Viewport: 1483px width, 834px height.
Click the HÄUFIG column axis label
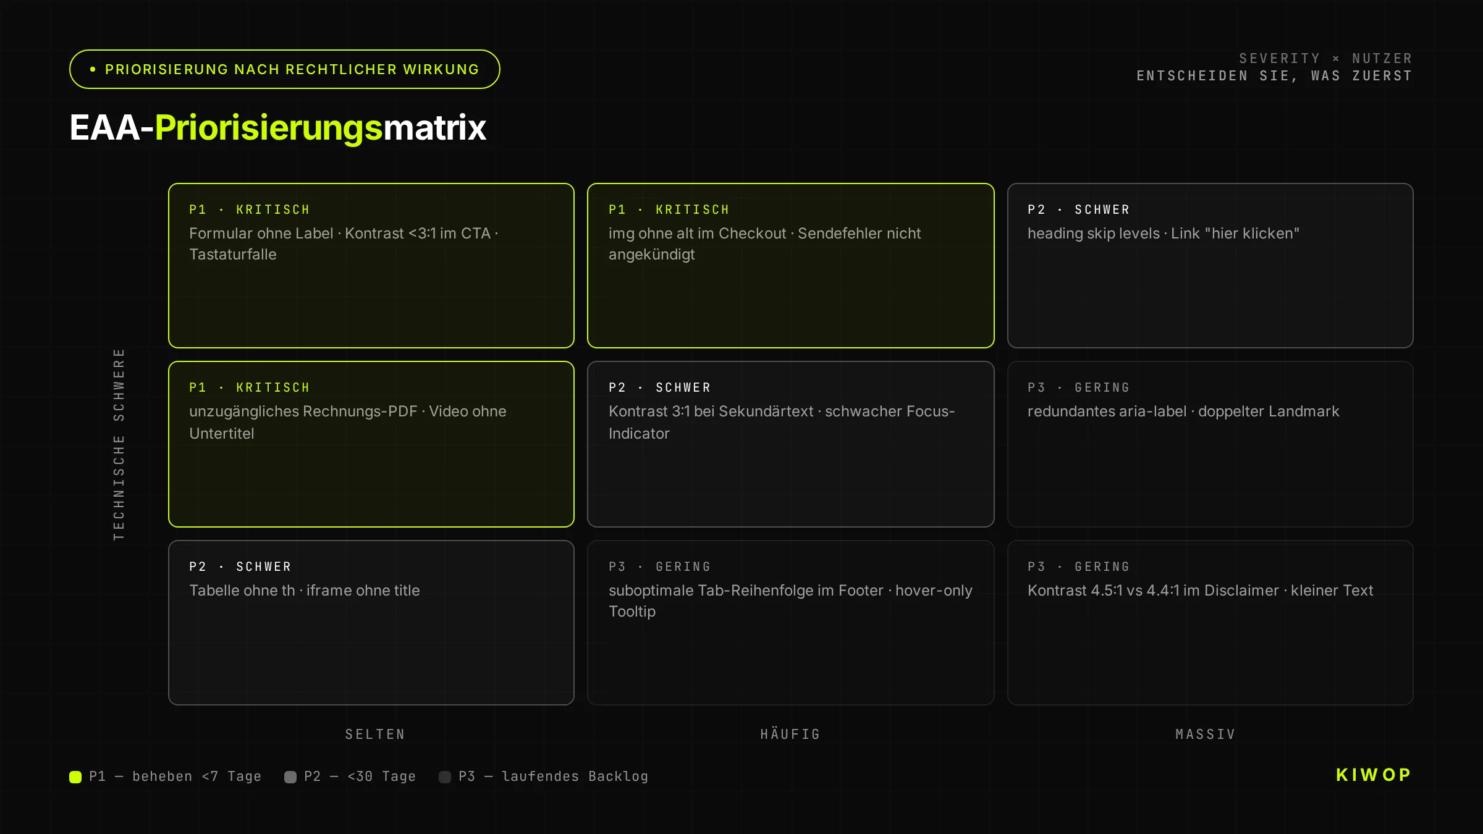790,735
